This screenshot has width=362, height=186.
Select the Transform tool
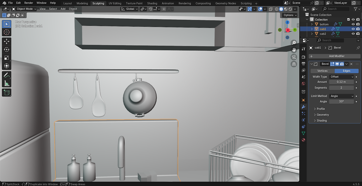pos(7,66)
